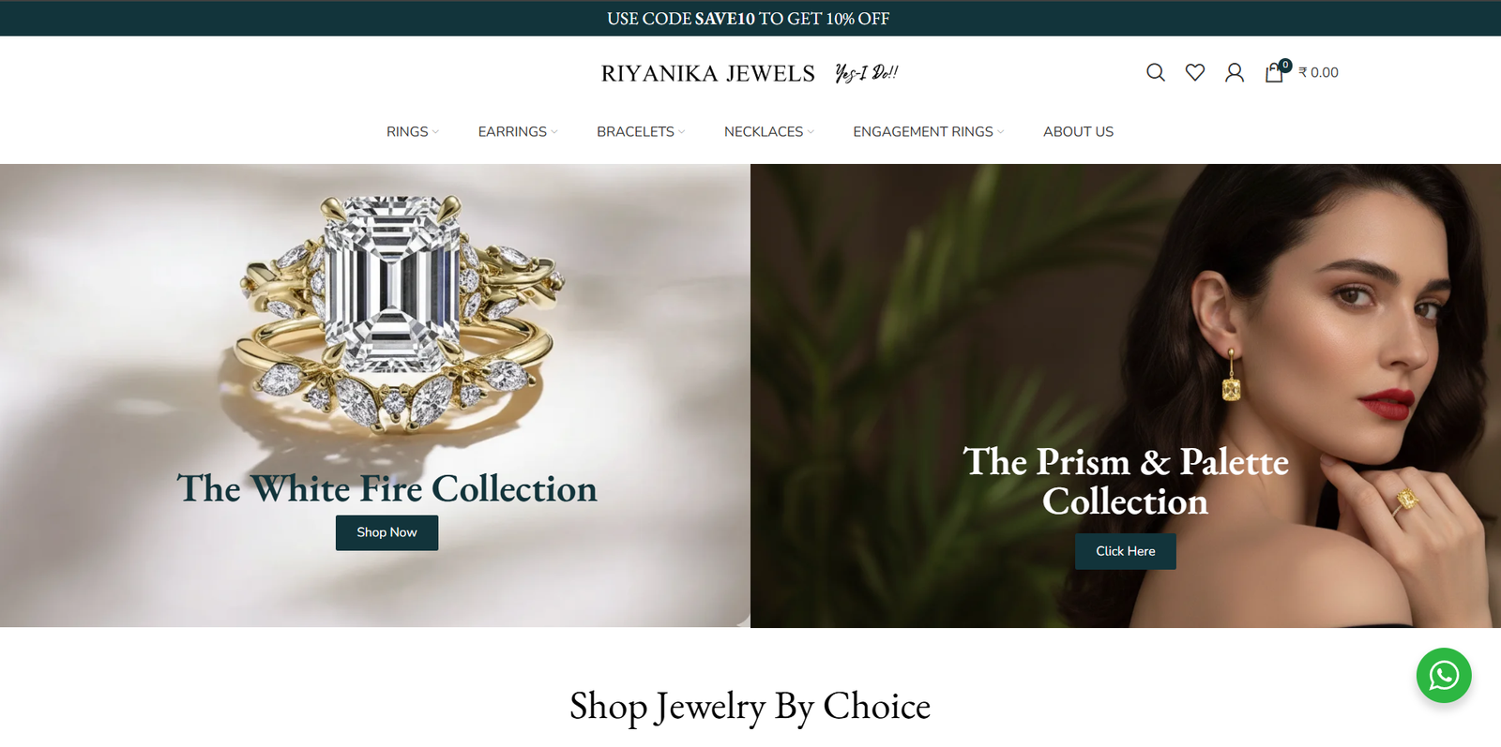This screenshot has height=747, width=1501.
Task: Open the user account icon
Action: pyautogui.click(x=1235, y=72)
